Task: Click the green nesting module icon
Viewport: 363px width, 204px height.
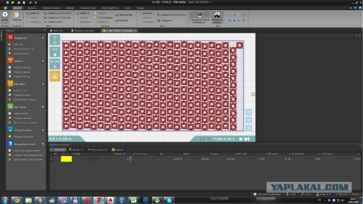Action: coord(10,107)
